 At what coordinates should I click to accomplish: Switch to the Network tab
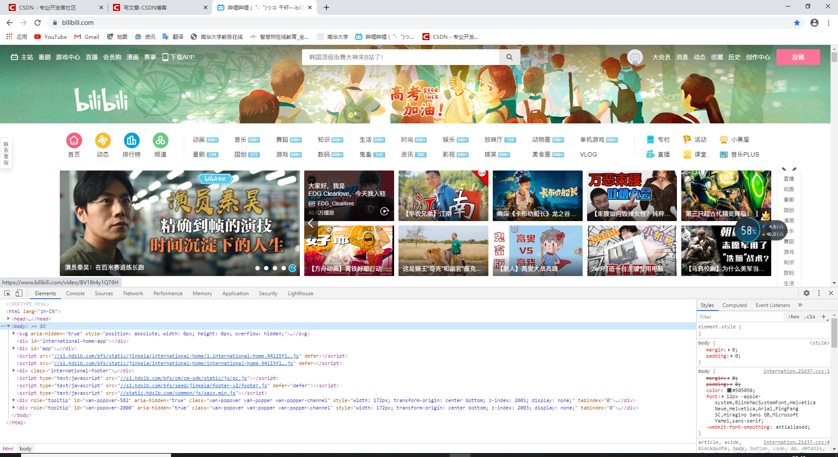(x=133, y=293)
